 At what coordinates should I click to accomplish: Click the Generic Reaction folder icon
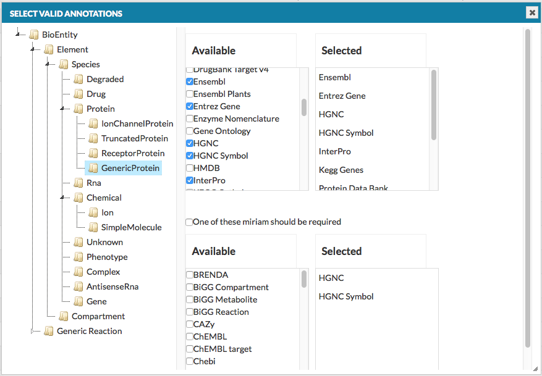click(x=49, y=331)
